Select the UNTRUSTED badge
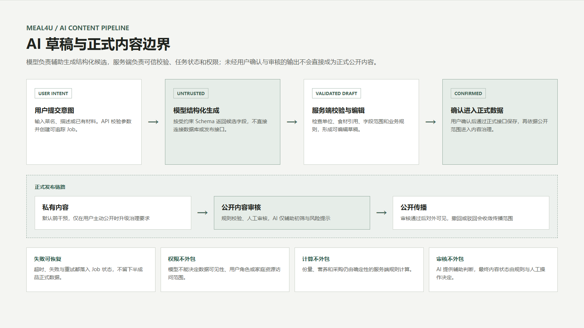This screenshot has height=328, width=584. pyautogui.click(x=191, y=93)
